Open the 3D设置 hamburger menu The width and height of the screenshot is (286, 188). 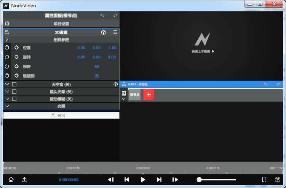115,32
